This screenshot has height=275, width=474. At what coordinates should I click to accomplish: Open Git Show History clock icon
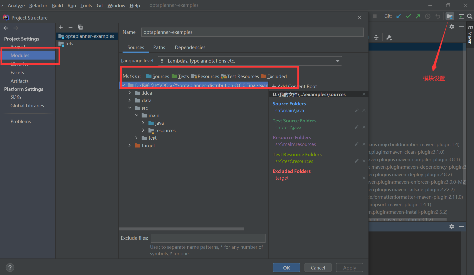pyautogui.click(x=428, y=16)
